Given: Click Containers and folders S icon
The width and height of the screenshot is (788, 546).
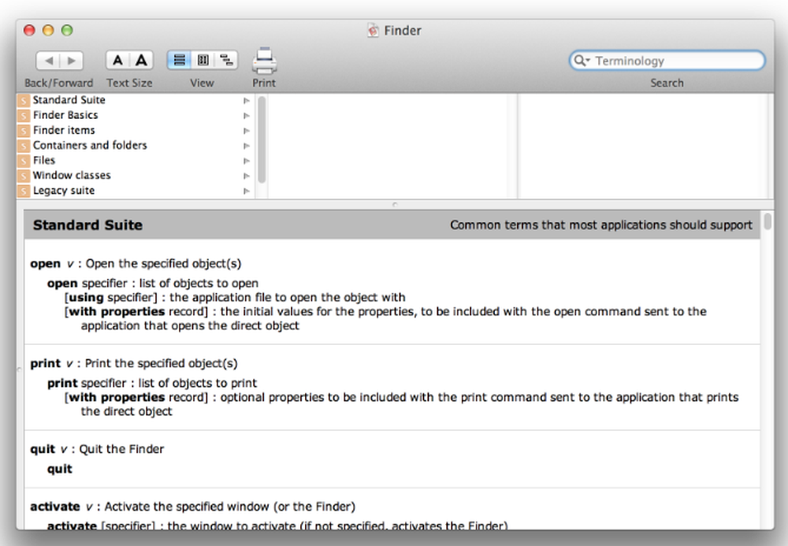Looking at the screenshot, I should tap(24, 146).
